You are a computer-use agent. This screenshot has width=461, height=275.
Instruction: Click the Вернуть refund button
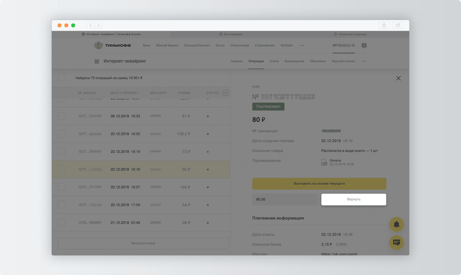click(x=354, y=199)
